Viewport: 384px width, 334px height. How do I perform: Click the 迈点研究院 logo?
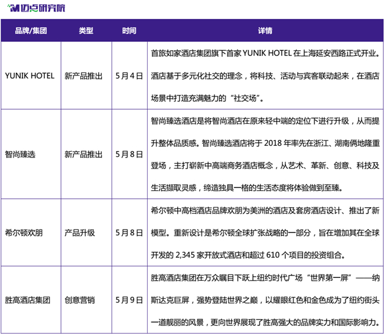[x=36, y=8]
